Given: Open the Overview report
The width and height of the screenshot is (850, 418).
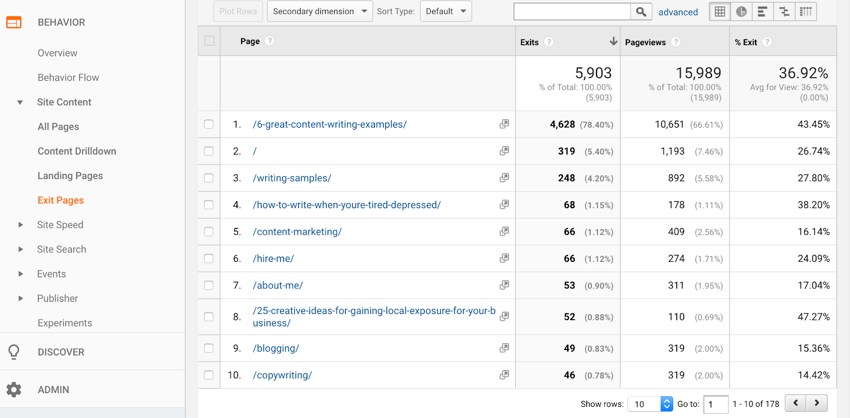Looking at the screenshot, I should click(x=57, y=53).
